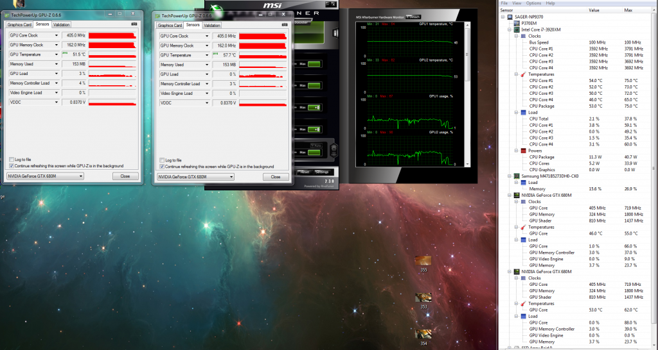658x350 pixels.
Task: Click the Clocks icon under Intel Core i7-3920XM
Action: [x=523, y=36]
